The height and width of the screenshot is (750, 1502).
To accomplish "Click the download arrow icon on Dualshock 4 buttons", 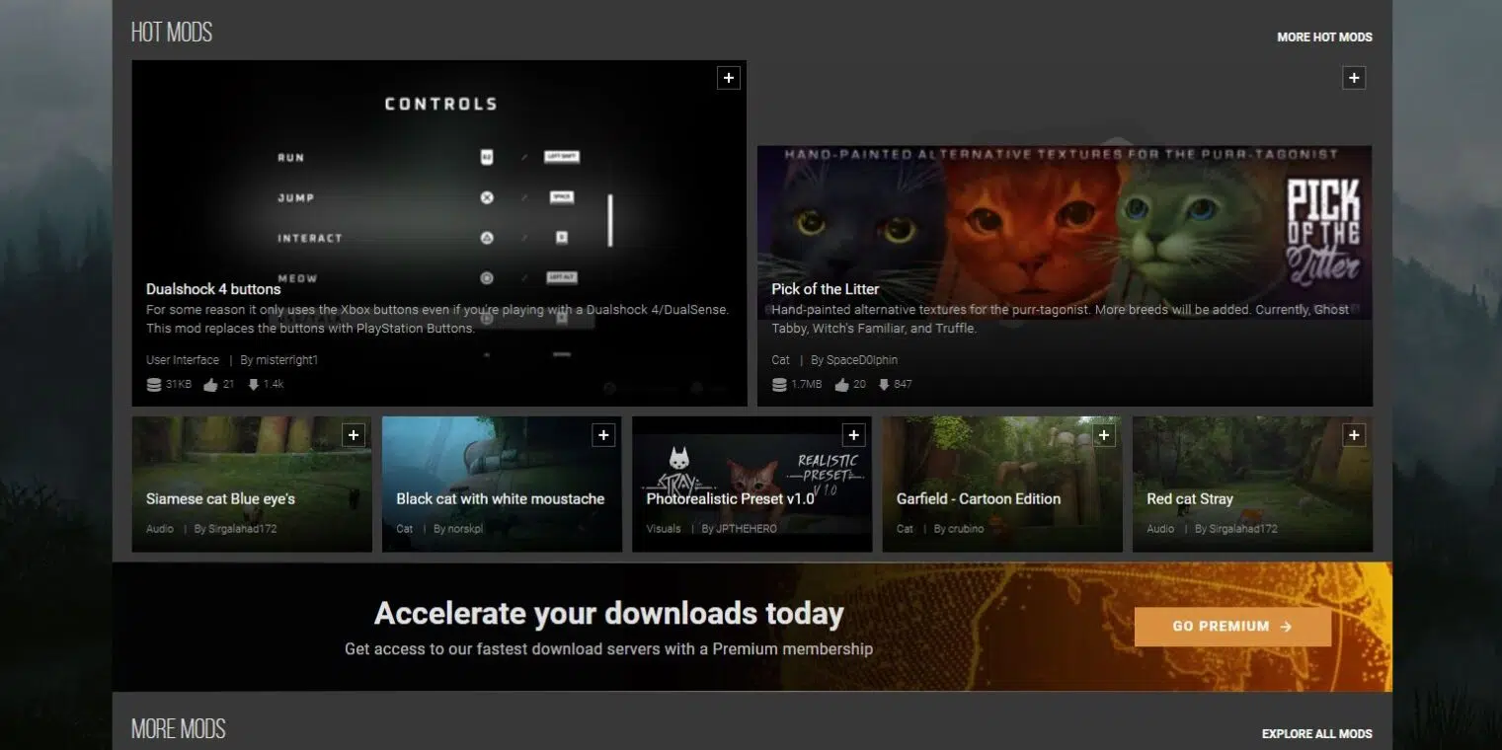I will (x=253, y=385).
